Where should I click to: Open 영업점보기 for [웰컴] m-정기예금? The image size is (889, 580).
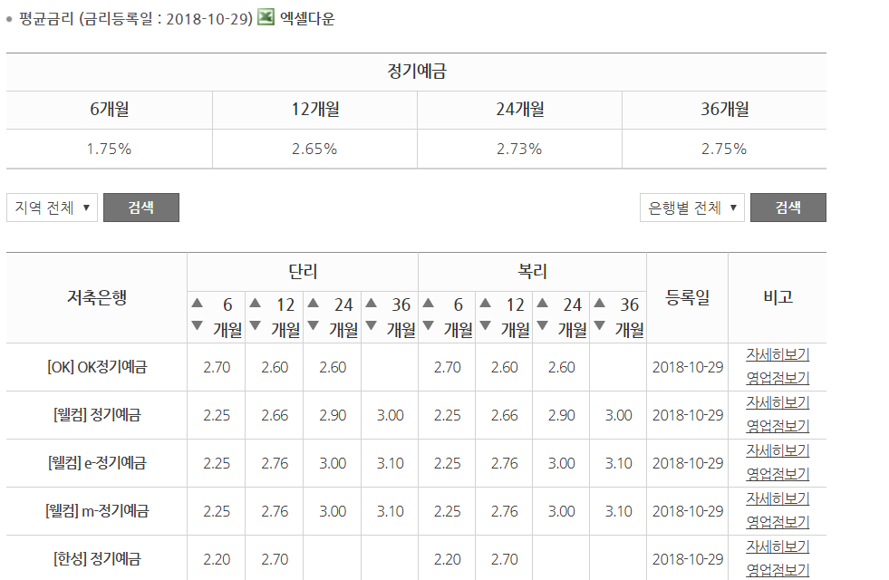(x=778, y=522)
